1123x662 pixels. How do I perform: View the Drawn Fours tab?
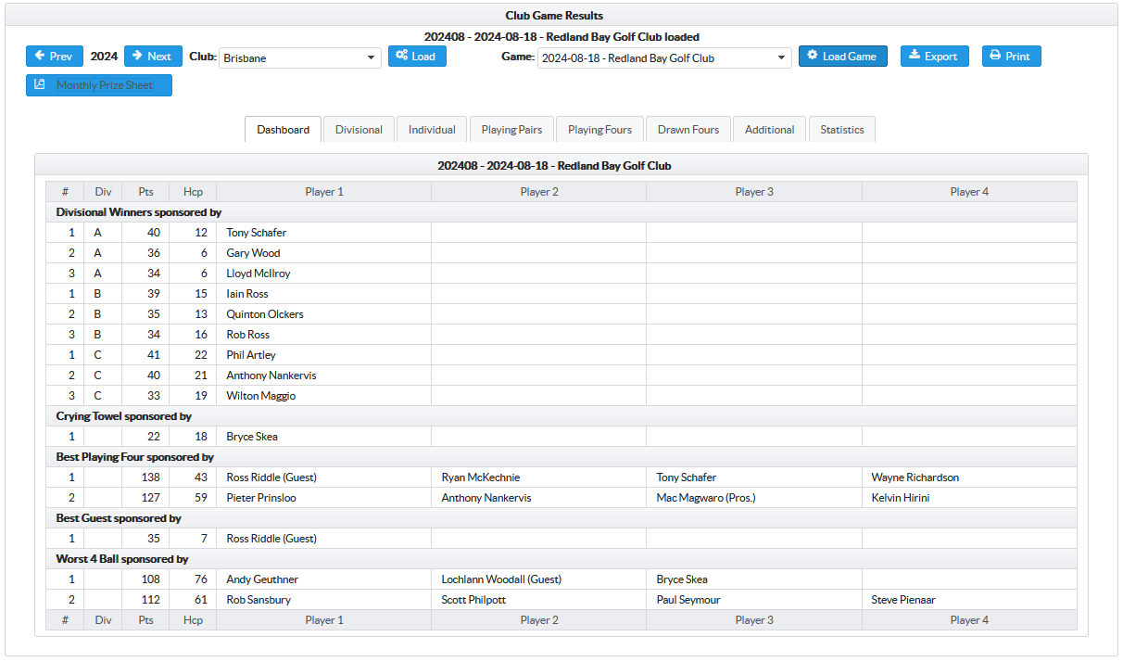688,130
